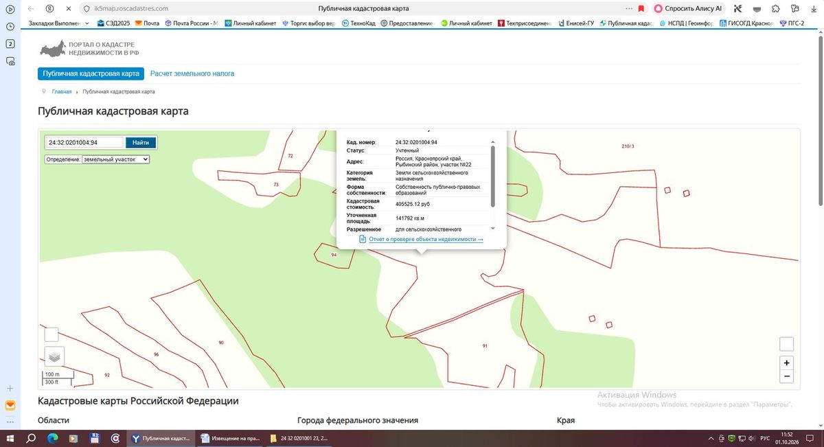Open browser extensions puzzle icon
Viewport: 824px width, 447px height.
tap(775, 8)
